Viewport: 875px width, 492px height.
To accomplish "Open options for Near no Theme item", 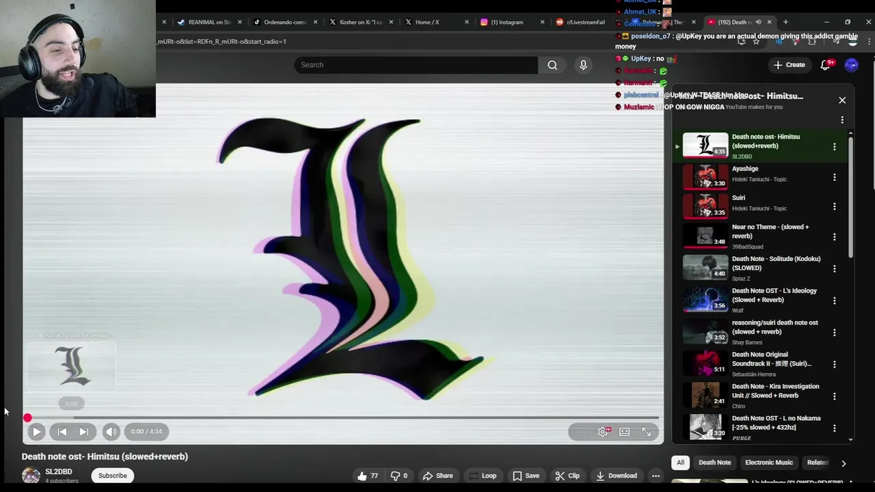I will click(834, 236).
